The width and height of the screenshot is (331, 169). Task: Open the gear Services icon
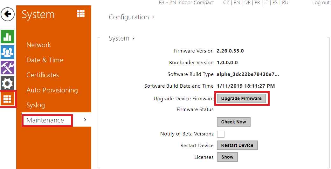click(x=7, y=83)
